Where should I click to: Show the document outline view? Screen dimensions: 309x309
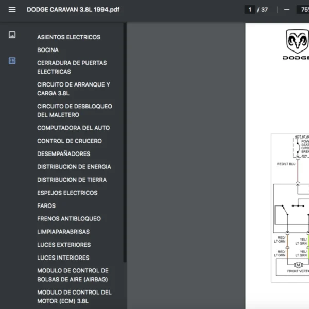(12, 61)
